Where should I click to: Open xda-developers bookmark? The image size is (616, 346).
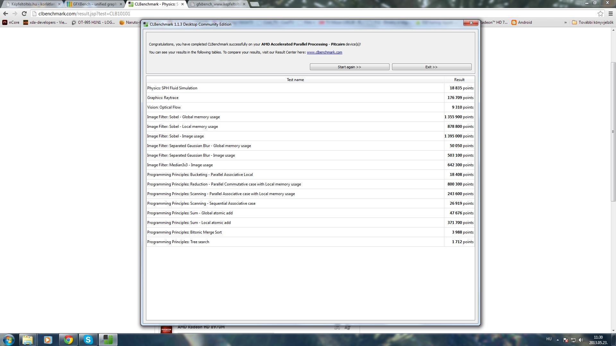[45, 22]
